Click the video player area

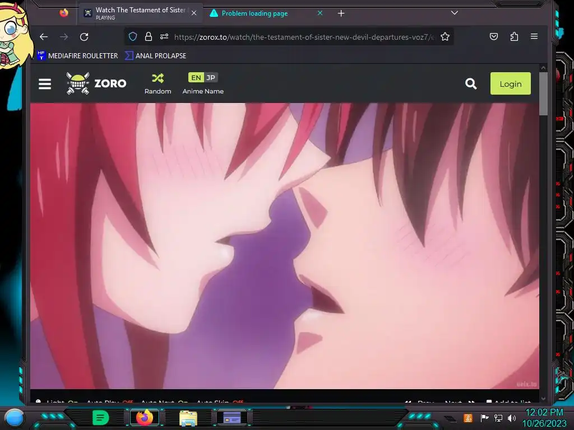284,246
